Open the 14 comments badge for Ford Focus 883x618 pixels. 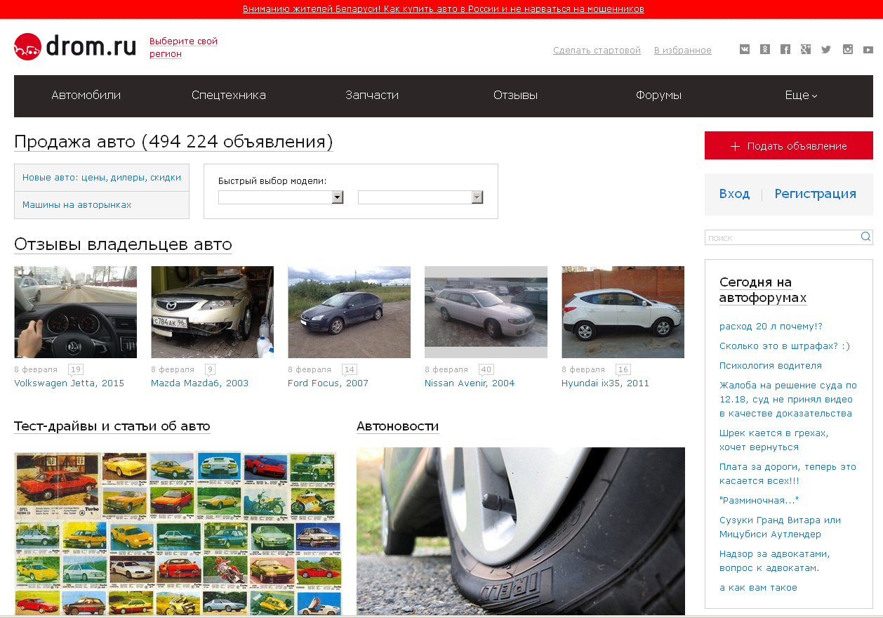point(350,369)
